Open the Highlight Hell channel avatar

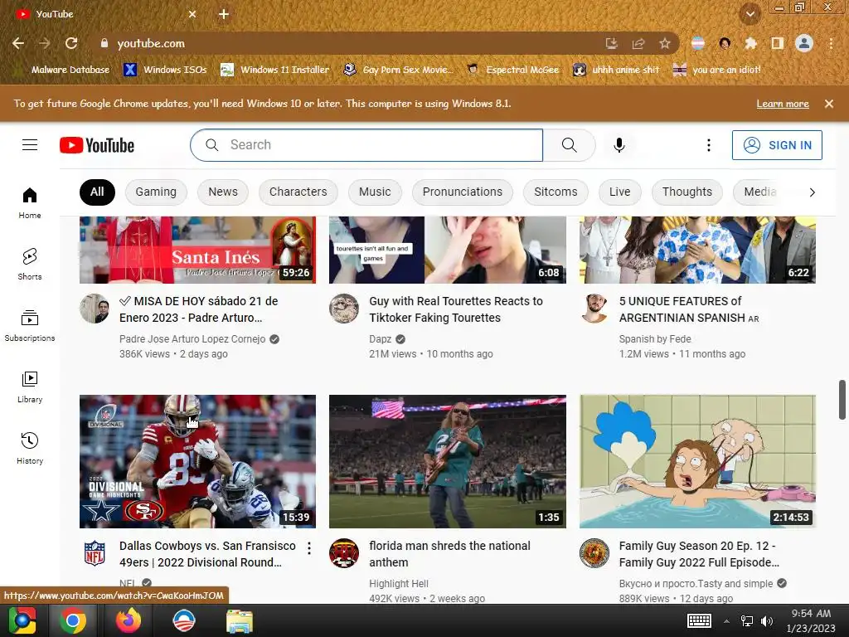[x=344, y=553]
